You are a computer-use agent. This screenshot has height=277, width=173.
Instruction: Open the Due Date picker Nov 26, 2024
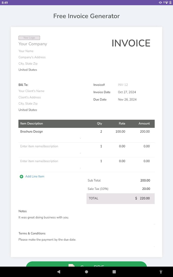pyautogui.click(x=127, y=99)
